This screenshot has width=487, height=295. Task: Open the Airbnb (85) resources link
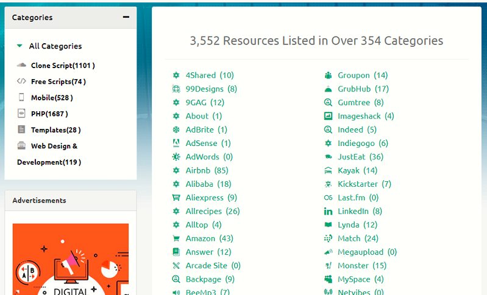[207, 170]
